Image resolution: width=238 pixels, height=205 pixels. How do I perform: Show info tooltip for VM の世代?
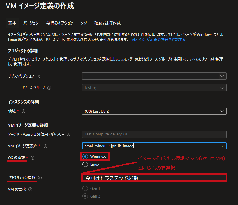(30, 189)
